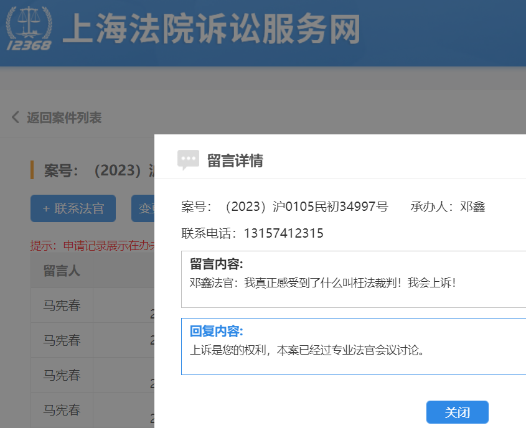The height and width of the screenshot is (428, 526).
Task: Select the first 马宪春 table row
Action: (62, 305)
